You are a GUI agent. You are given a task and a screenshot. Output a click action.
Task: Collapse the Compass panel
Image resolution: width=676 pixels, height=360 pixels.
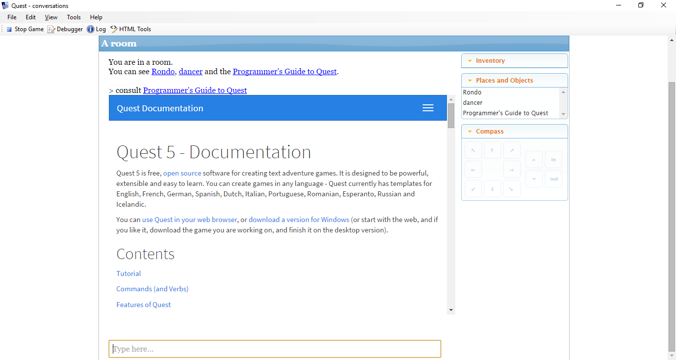coord(515,132)
